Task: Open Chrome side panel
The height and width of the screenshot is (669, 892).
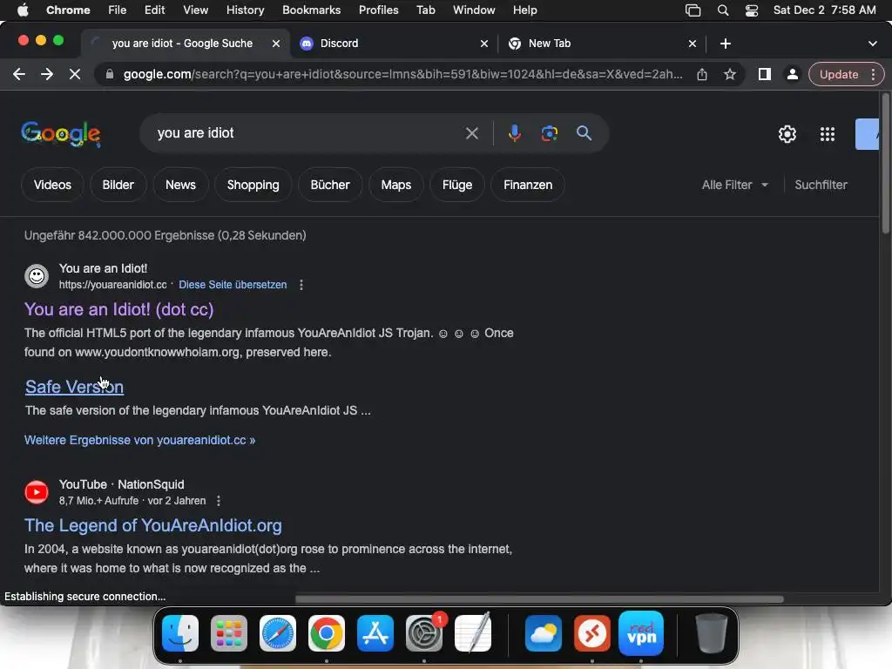Action: [x=765, y=74]
